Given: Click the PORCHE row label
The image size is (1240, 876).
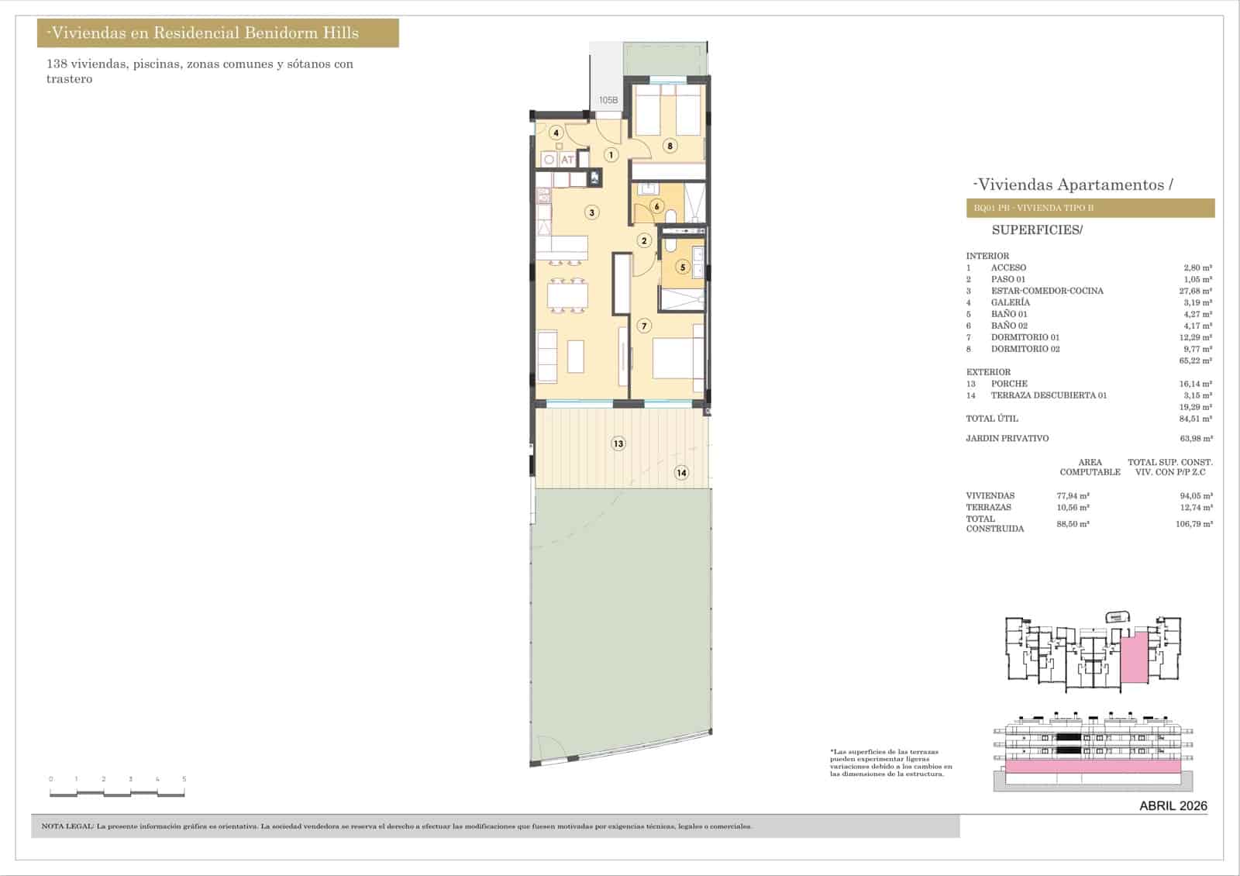Looking at the screenshot, I should pyautogui.click(x=1009, y=384).
